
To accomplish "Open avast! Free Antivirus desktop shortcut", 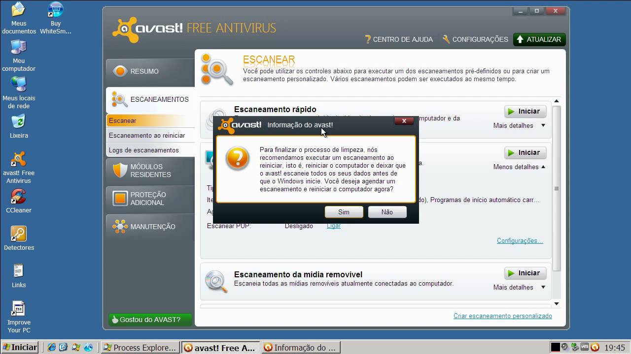I will click(19, 168).
